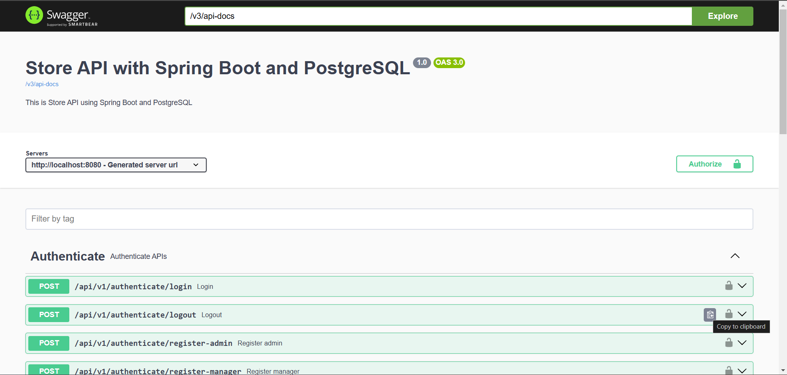
Task: Click the page scrollbar up arrow
Action: click(x=783, y=5)
